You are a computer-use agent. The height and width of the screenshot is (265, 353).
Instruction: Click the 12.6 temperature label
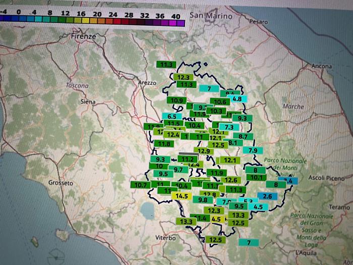(230, 180)
